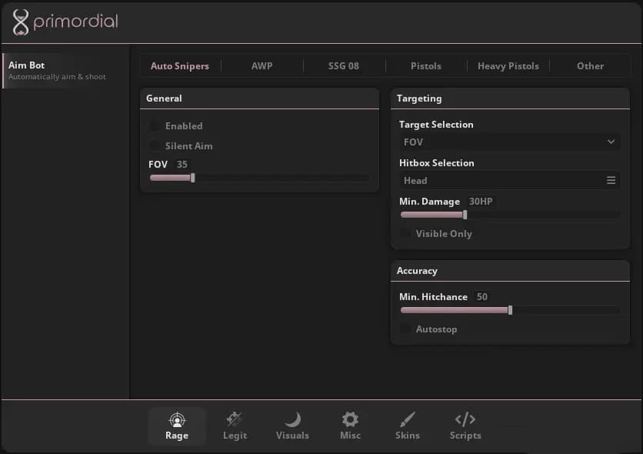Click the FOV slider in General
This screenshot has width=643, height=454.
(259, 178)
